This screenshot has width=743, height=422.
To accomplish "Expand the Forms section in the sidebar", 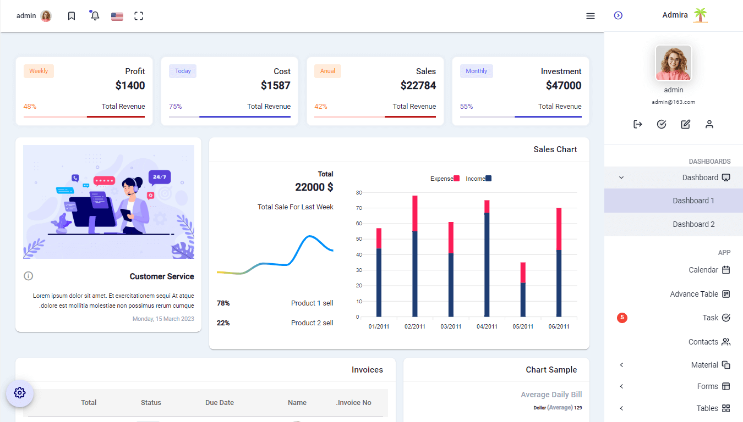I will point(621,386).
